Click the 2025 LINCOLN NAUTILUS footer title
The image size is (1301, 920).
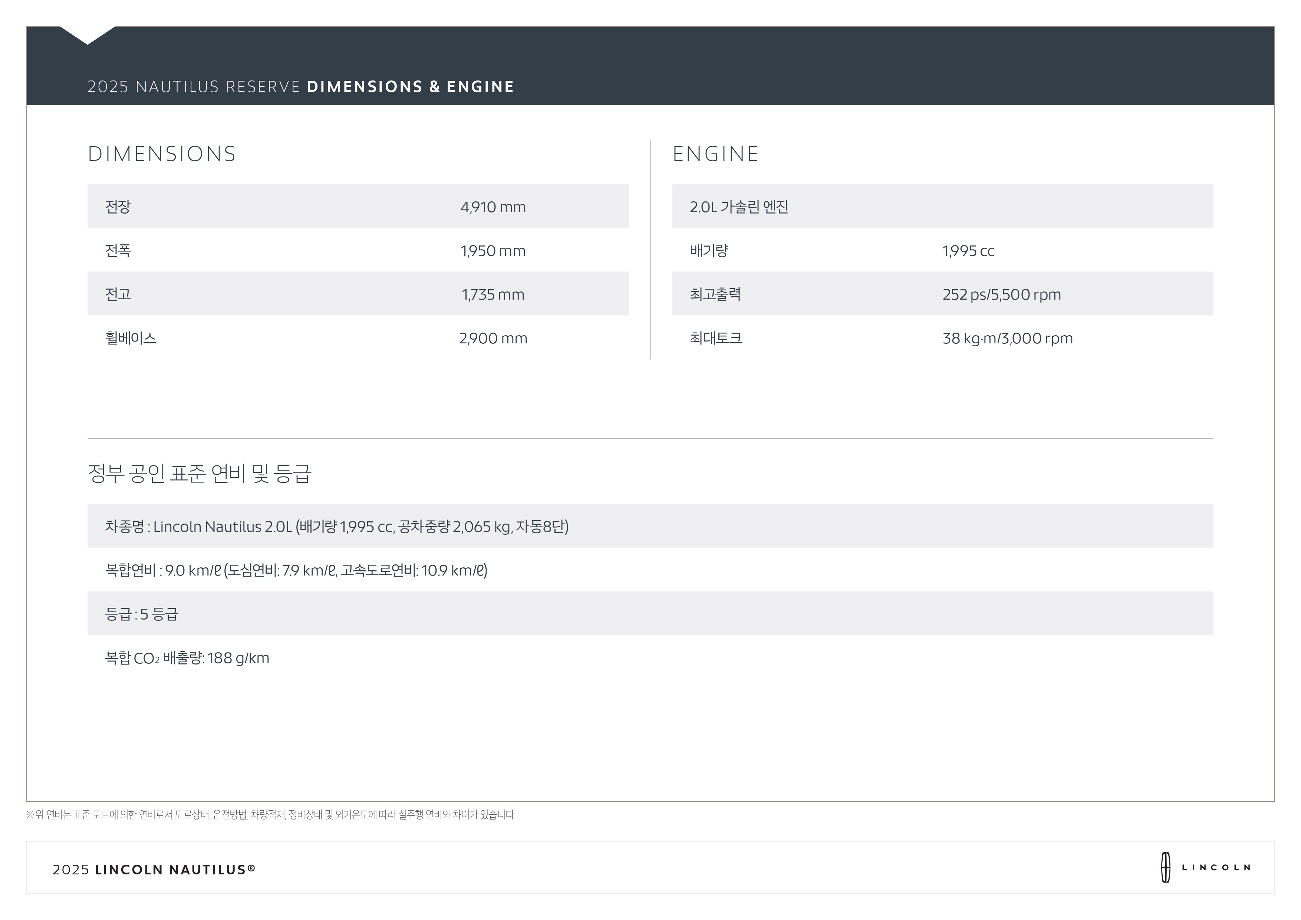[x=154, y=869]
